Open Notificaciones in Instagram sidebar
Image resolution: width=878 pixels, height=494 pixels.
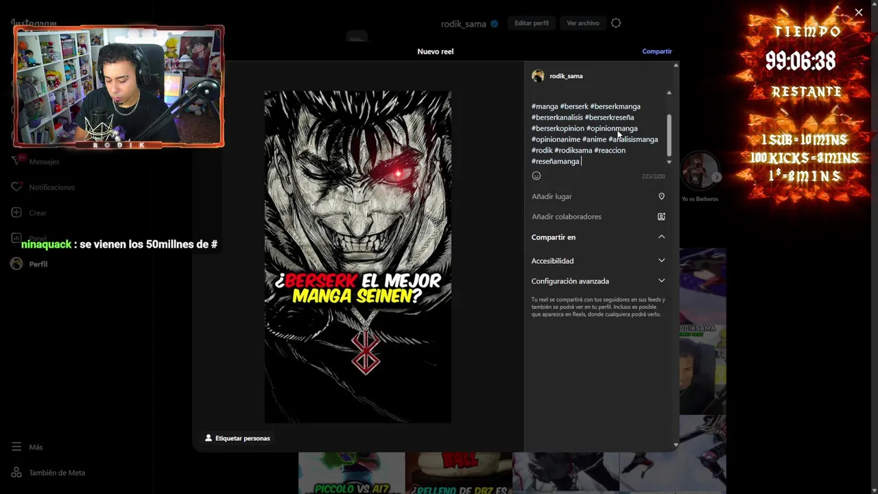click(x=51, y=187)
